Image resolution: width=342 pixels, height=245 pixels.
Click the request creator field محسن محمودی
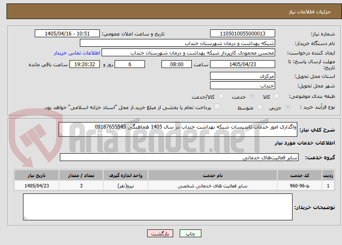pyautogui.click(x=188, y=53)
